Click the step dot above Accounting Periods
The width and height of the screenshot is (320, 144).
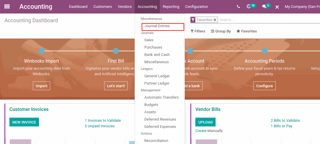pos(265,51)
